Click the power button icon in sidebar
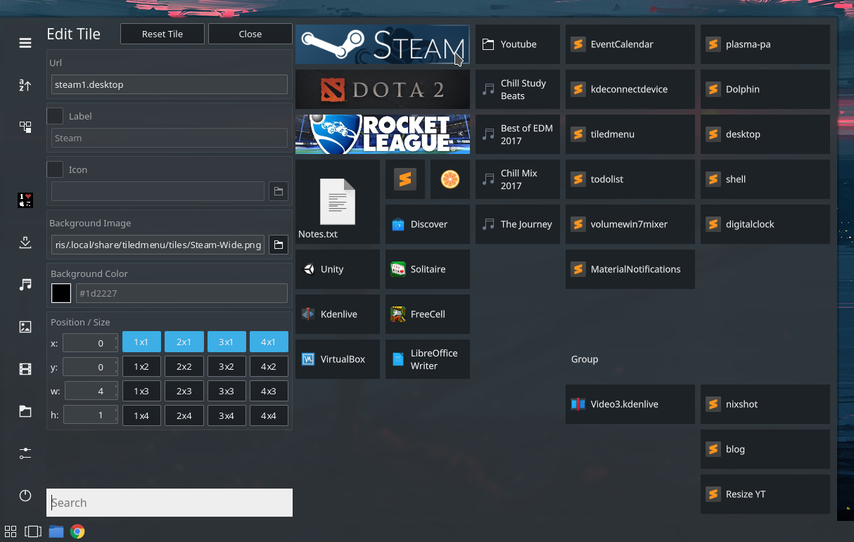The height and width of the screenshot is (542, 854). (25, 496)
